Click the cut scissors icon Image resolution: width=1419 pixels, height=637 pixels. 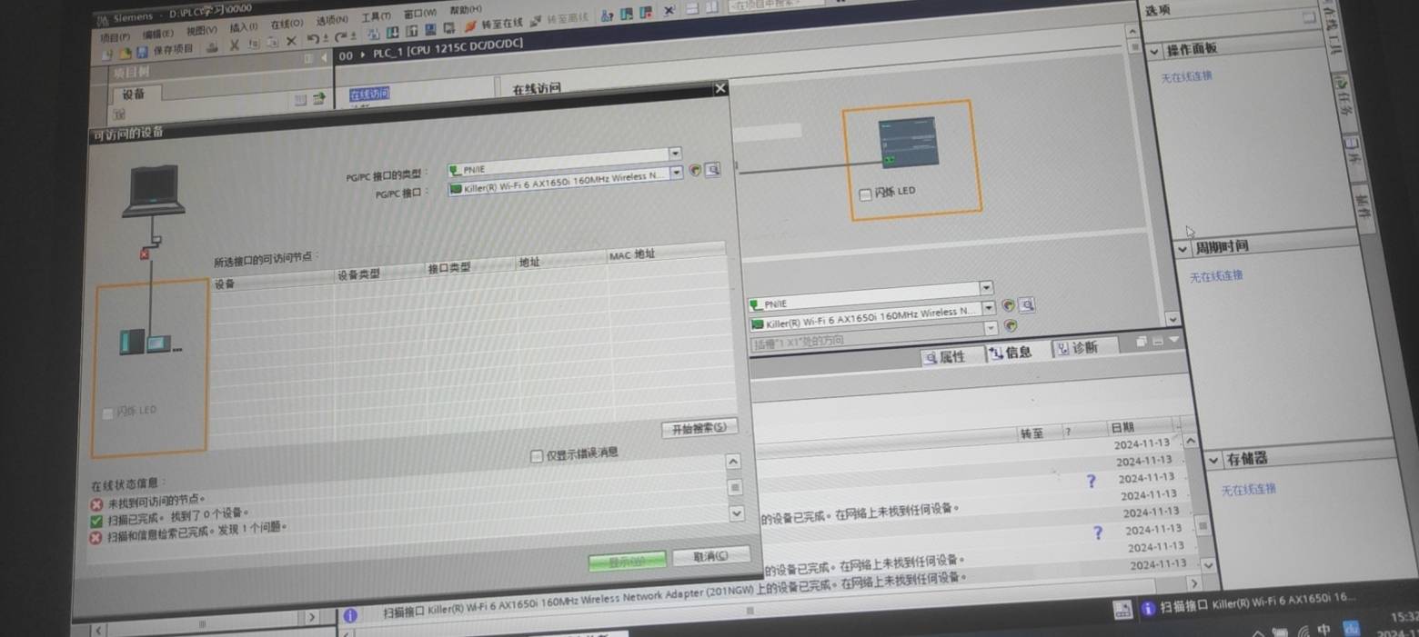tap(234, 45)
